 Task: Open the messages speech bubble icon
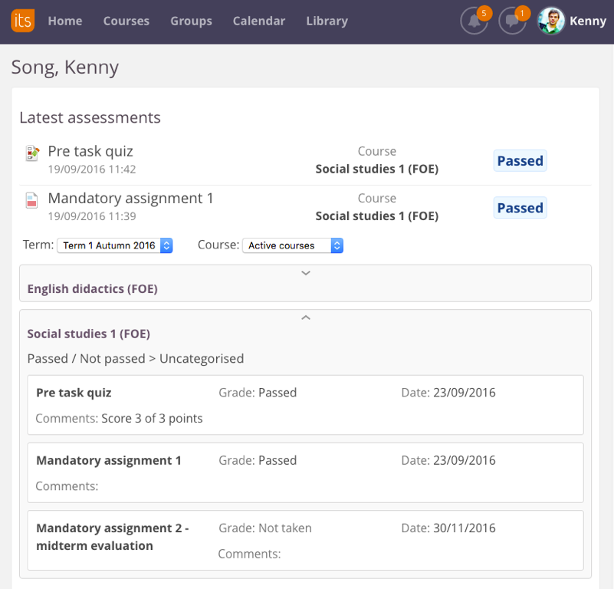(512, 21)
